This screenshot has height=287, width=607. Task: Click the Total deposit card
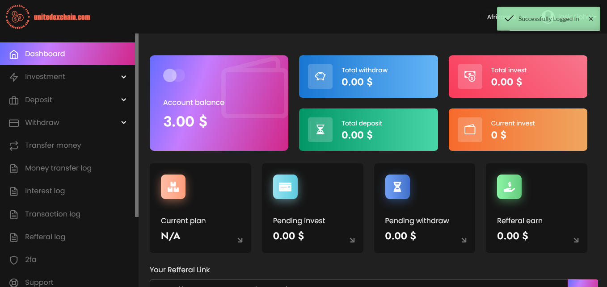point(368,129)
